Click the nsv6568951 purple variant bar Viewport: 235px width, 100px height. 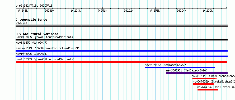click(197, 73)
